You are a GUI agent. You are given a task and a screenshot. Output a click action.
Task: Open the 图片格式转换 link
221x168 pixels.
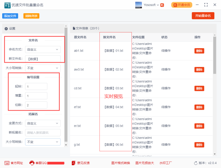click(120, 163)
